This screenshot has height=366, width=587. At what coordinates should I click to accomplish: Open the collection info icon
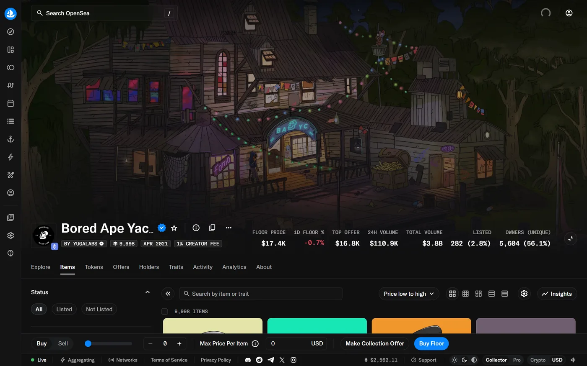(196, 228)
